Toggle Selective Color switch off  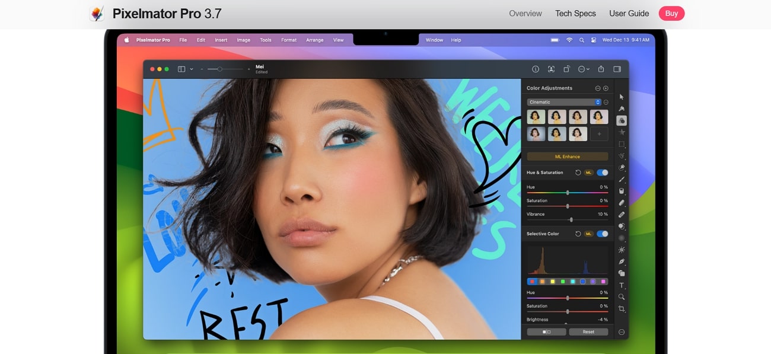coord(603,234)
